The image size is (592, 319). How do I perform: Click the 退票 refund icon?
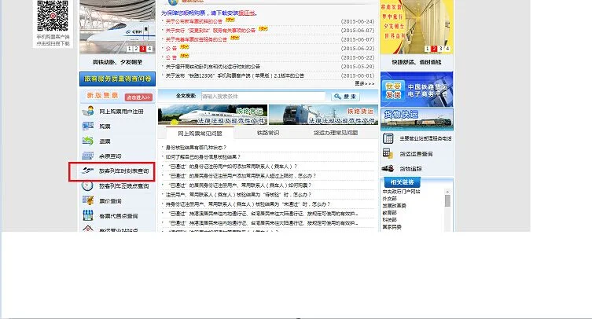(88, 141)
